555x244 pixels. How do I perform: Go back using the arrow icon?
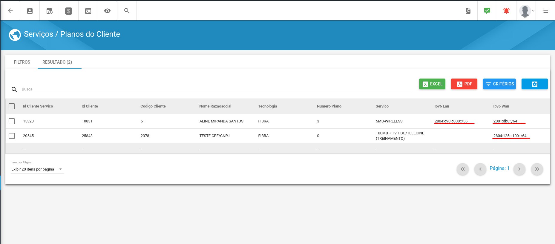(10, 11)
